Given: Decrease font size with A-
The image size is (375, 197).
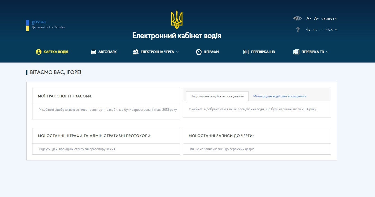Looking at the screenshot, I should tap(316, 18).
